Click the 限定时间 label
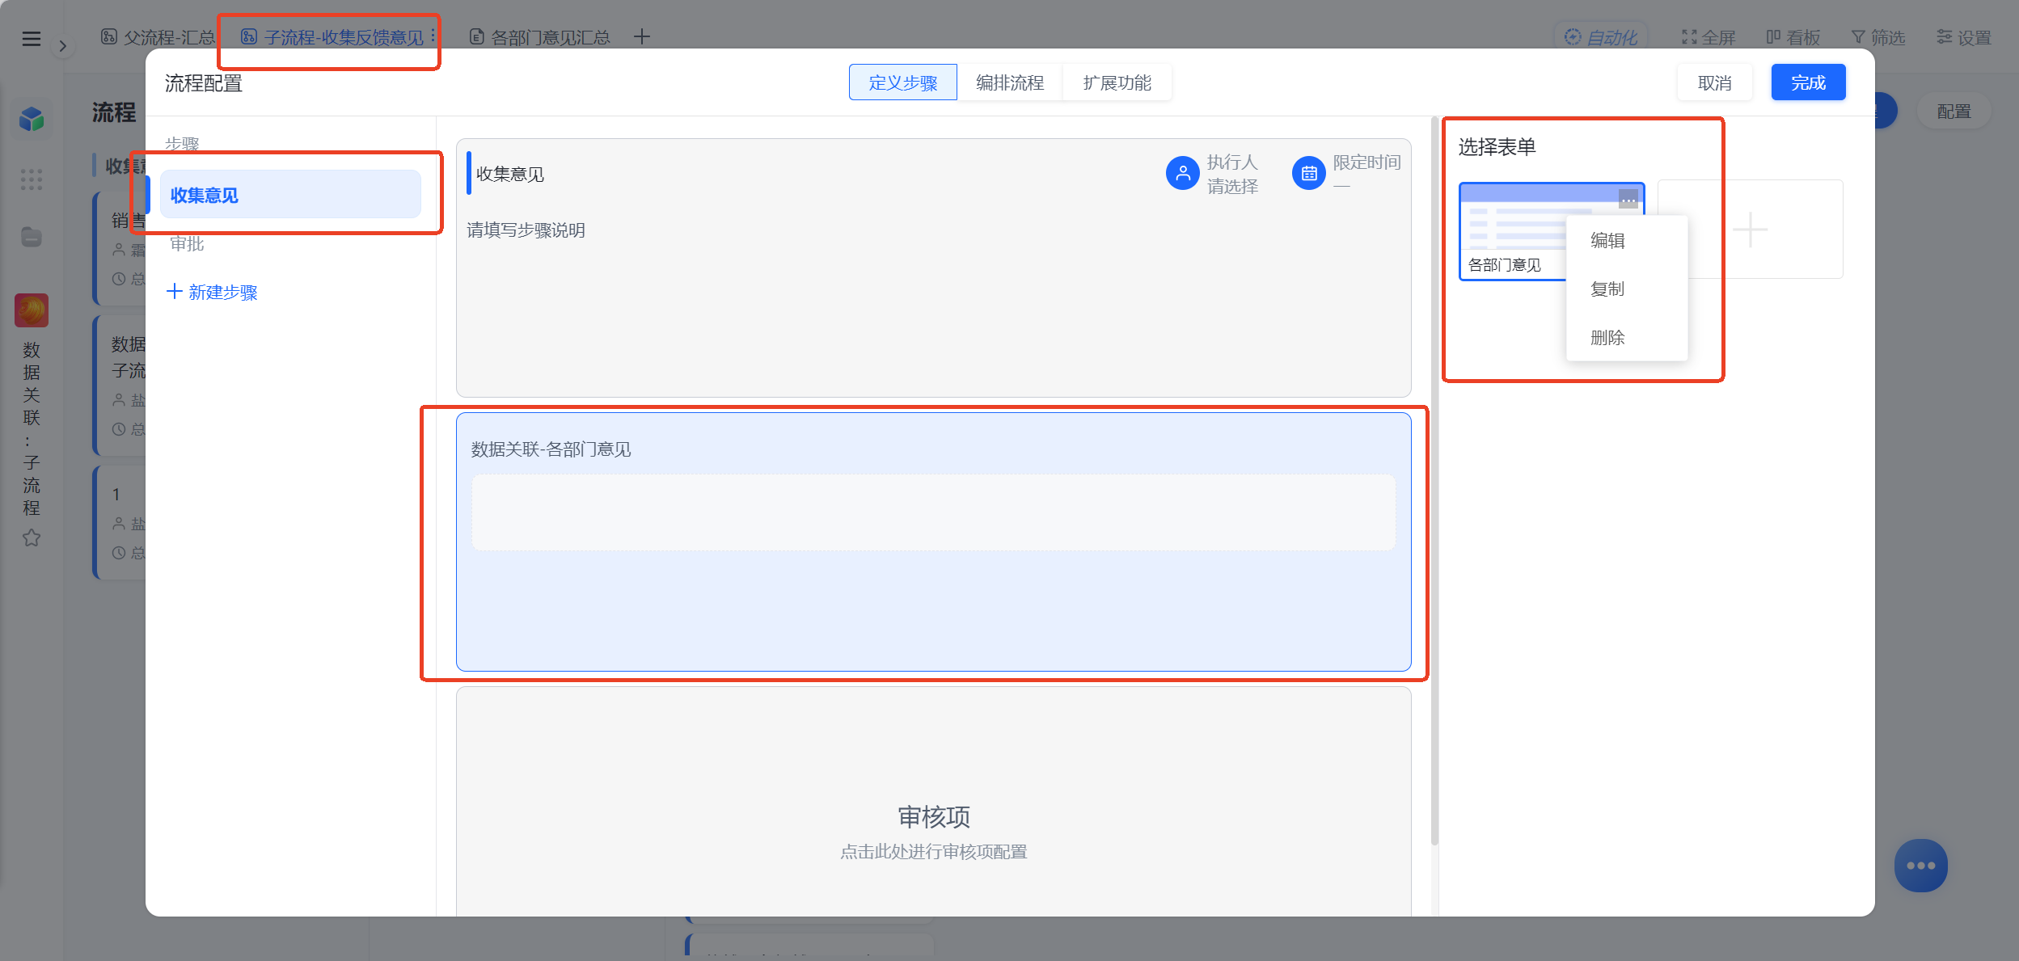The image size is (2019, 961). tap(1366, 162)
